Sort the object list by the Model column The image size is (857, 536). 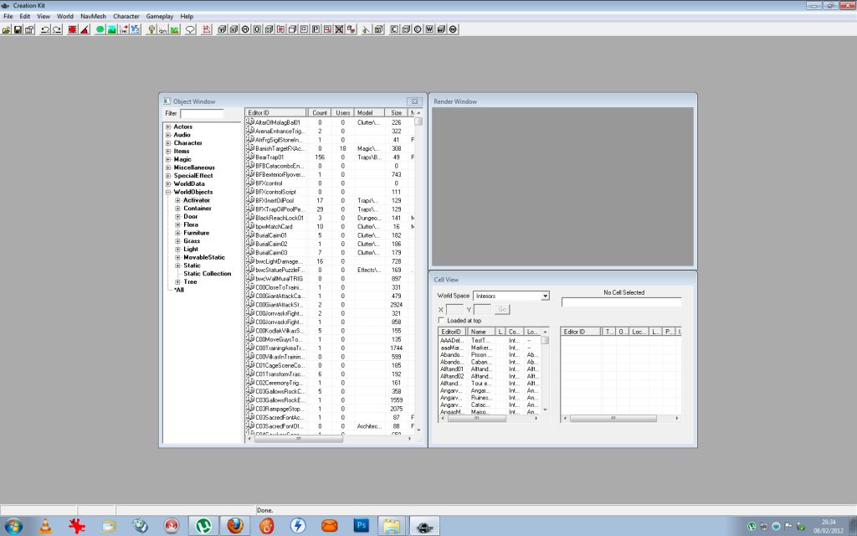coord(369,113)
